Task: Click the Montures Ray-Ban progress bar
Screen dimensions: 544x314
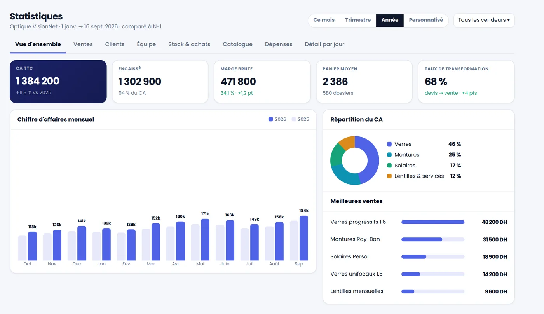Action: (433, 239)
